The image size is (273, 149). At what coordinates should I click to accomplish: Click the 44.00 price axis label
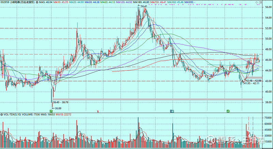tap(268, 71)
